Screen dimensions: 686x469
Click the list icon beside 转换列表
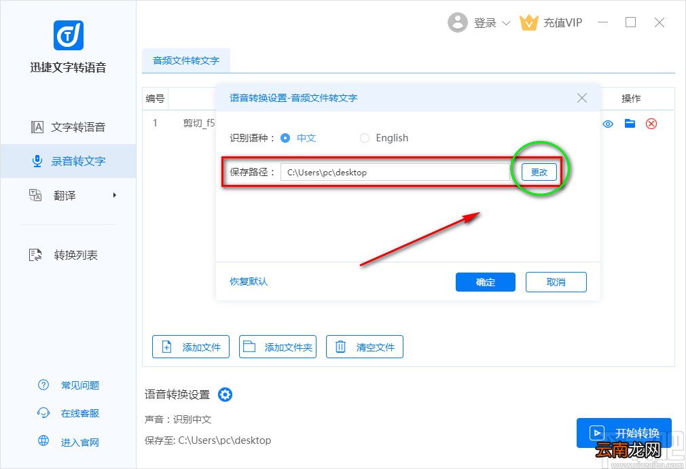[35, 255]
